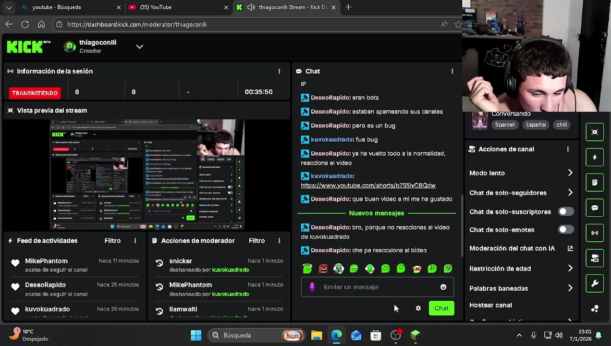Click undo icon next to MikePhantom unban
The image size is (611, 346).
[x=159, y=287]
